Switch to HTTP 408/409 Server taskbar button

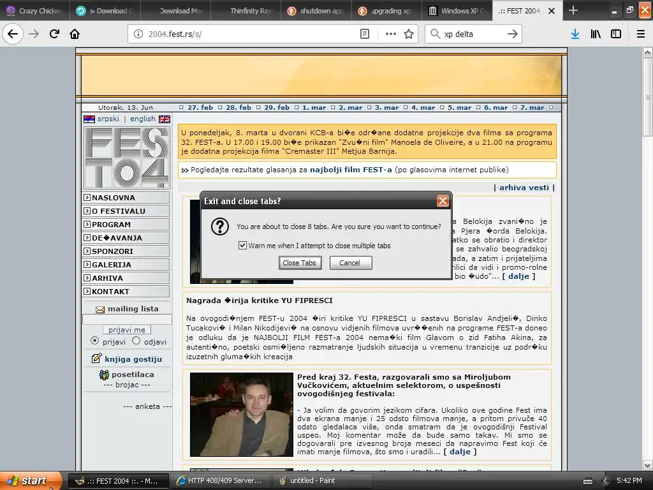pos(219,480)
